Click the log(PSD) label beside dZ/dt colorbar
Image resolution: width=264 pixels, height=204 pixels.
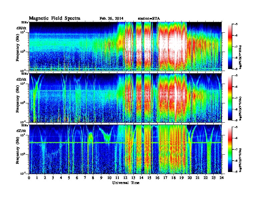(240, 160)
